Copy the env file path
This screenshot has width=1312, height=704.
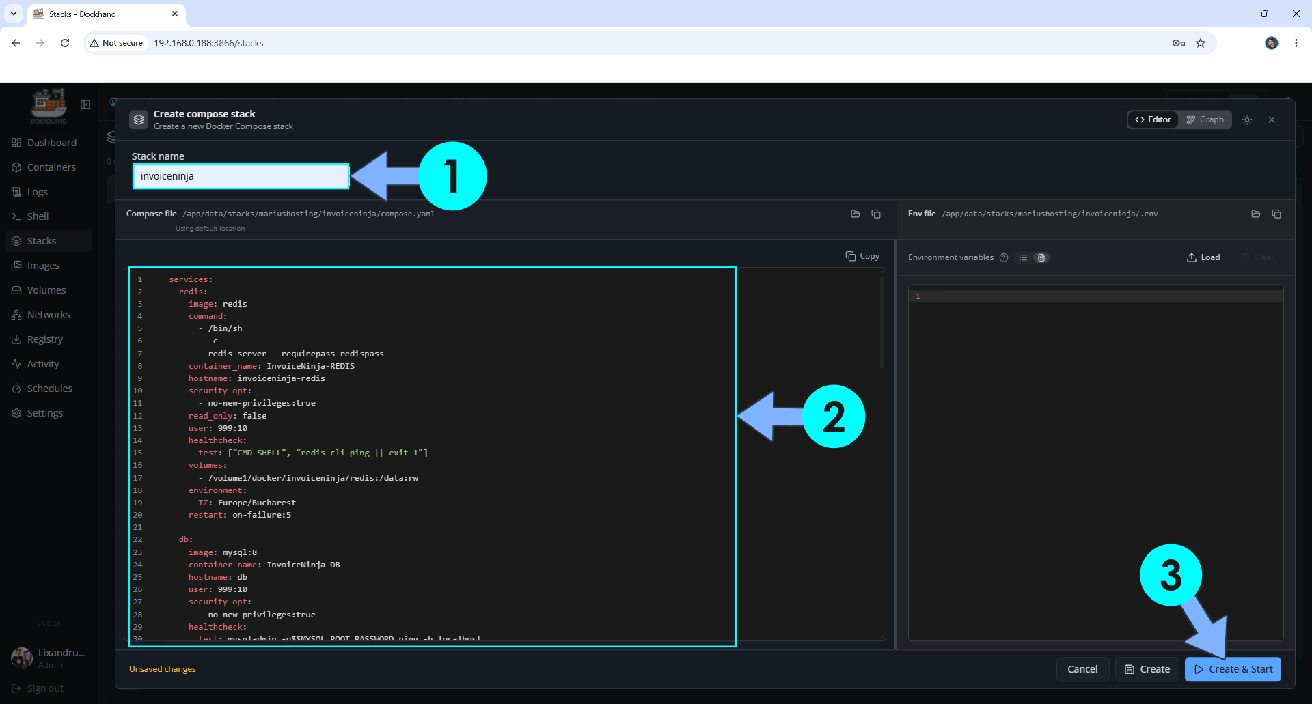pos(1276,214)
